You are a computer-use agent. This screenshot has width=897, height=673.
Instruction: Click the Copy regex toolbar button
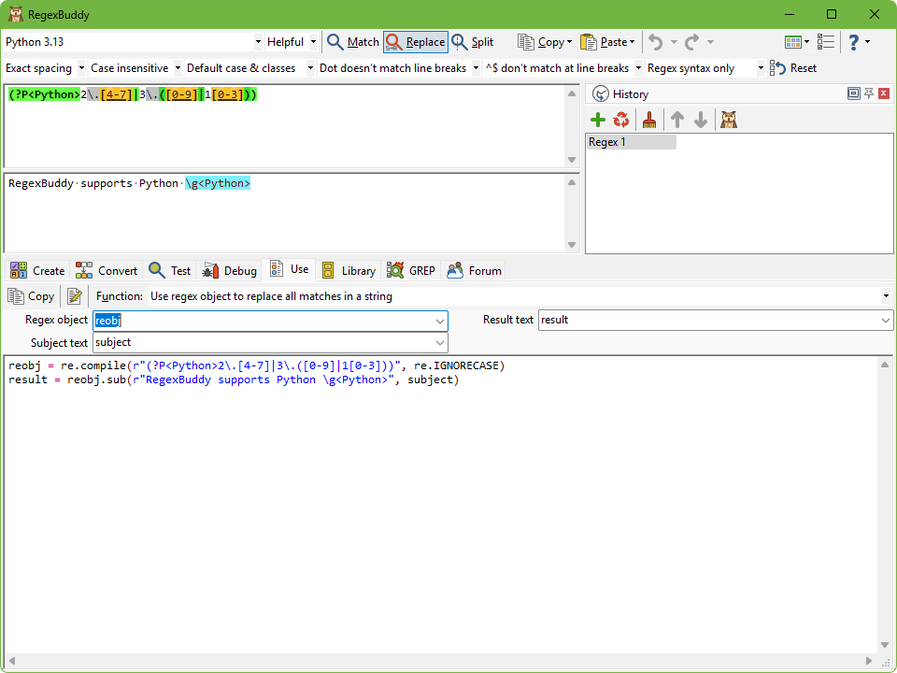pyautogui.click(x=540, y=42)
